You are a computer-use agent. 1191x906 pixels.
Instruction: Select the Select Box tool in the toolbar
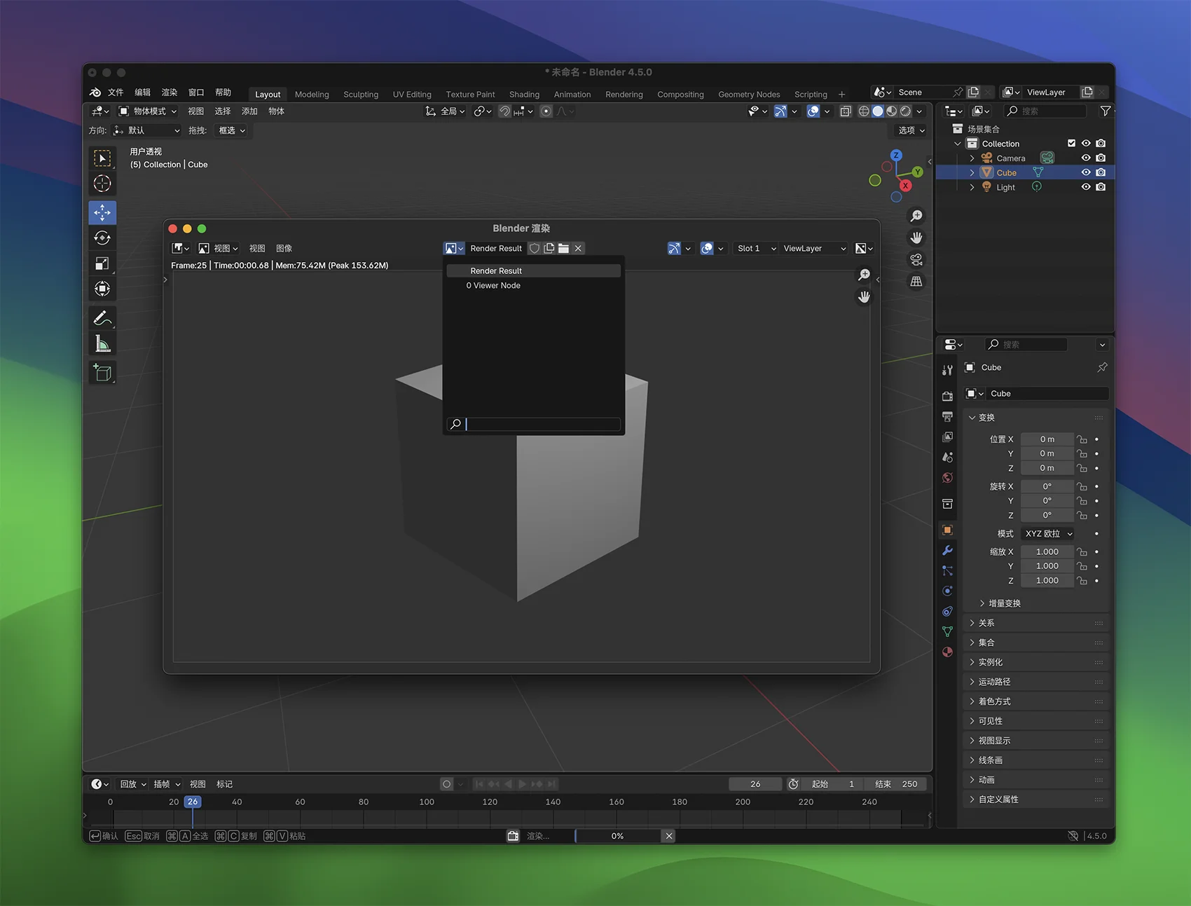point(102,158)
